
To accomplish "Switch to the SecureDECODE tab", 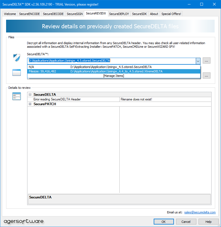I will [53, 14].
